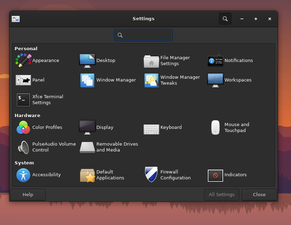
Task: Select the Window Manager icon
Action: pyautogui.click(x=87, y=80)
